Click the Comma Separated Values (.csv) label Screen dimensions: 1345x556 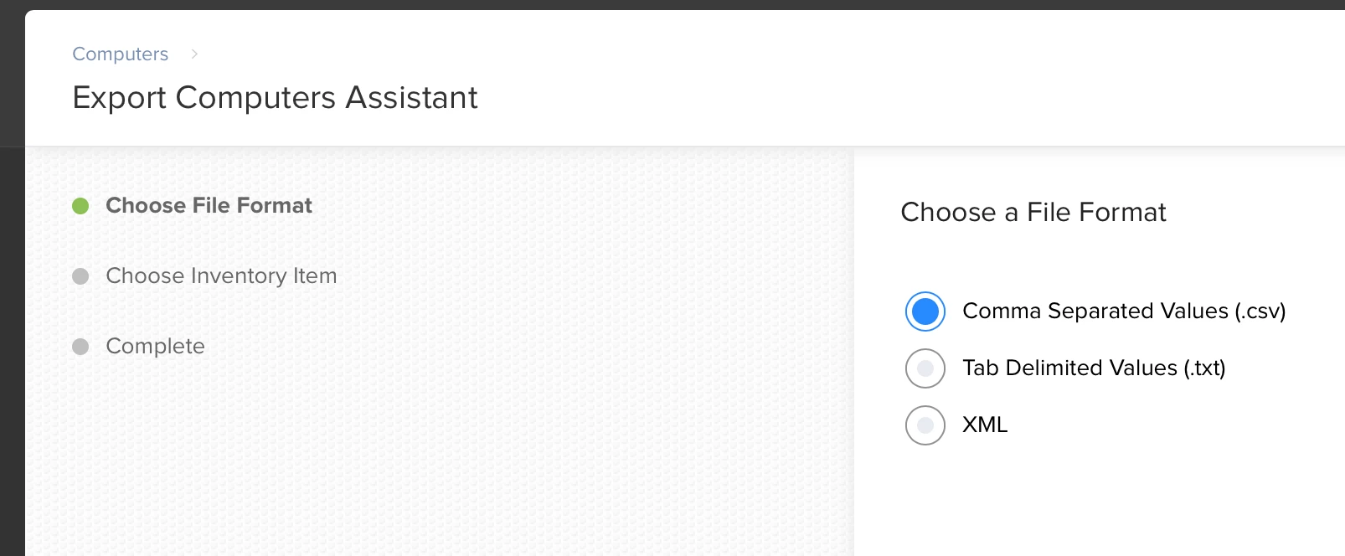click(x=1124, y=311)
